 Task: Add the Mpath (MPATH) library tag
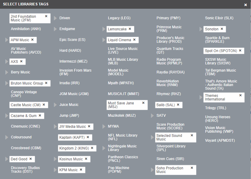coord(121,83)
